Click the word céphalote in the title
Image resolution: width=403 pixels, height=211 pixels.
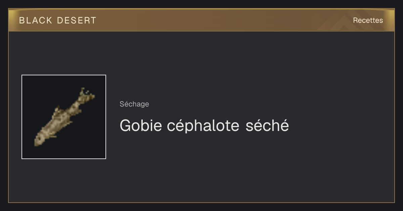tap(203, 126)
